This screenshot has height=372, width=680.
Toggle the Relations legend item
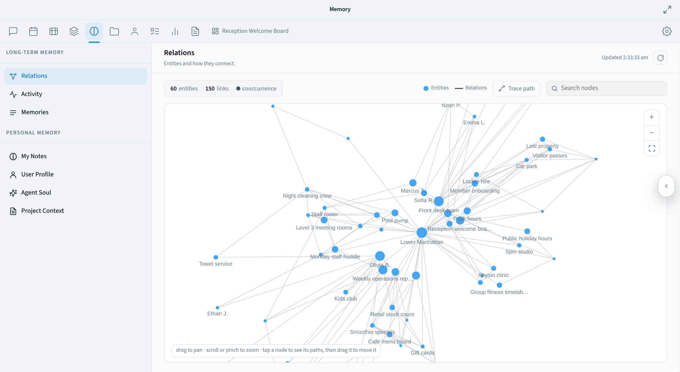coord(471,88)
